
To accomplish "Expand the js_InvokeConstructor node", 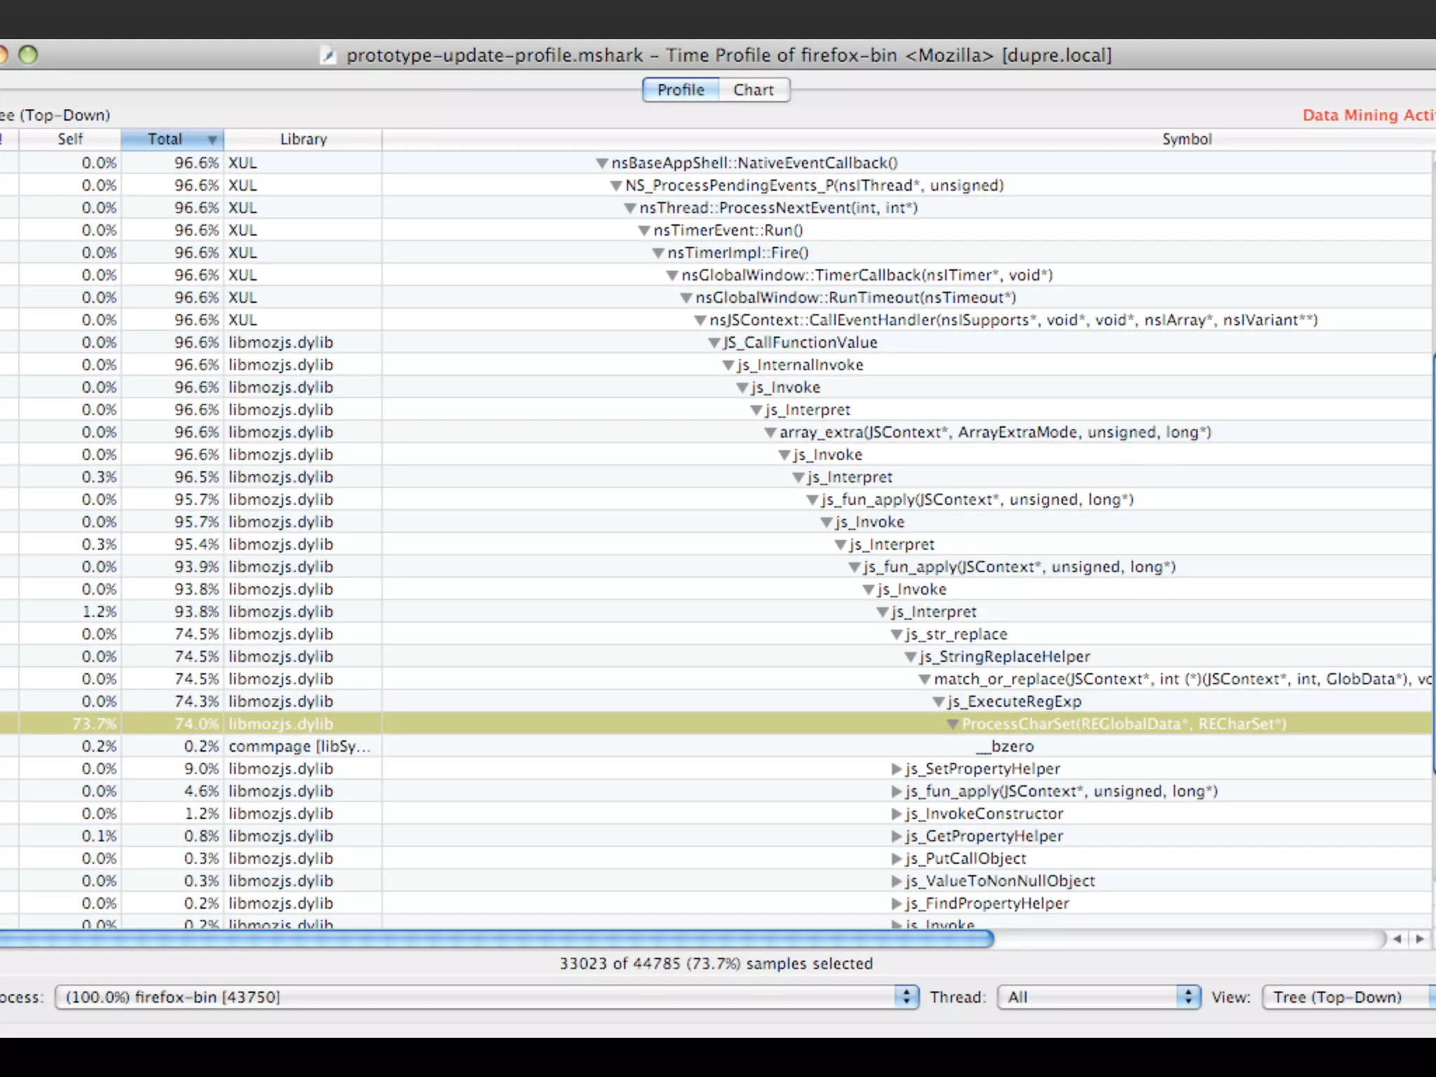I will 896,814.
